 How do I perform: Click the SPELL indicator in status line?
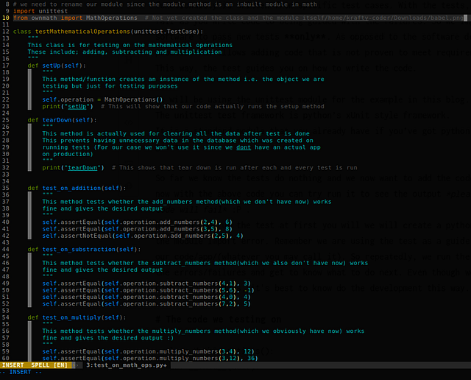tap(40, 365)
